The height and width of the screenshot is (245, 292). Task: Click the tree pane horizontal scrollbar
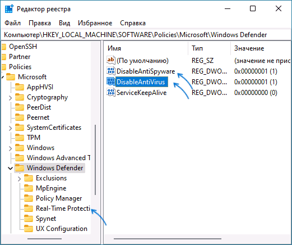coord(44,239)
